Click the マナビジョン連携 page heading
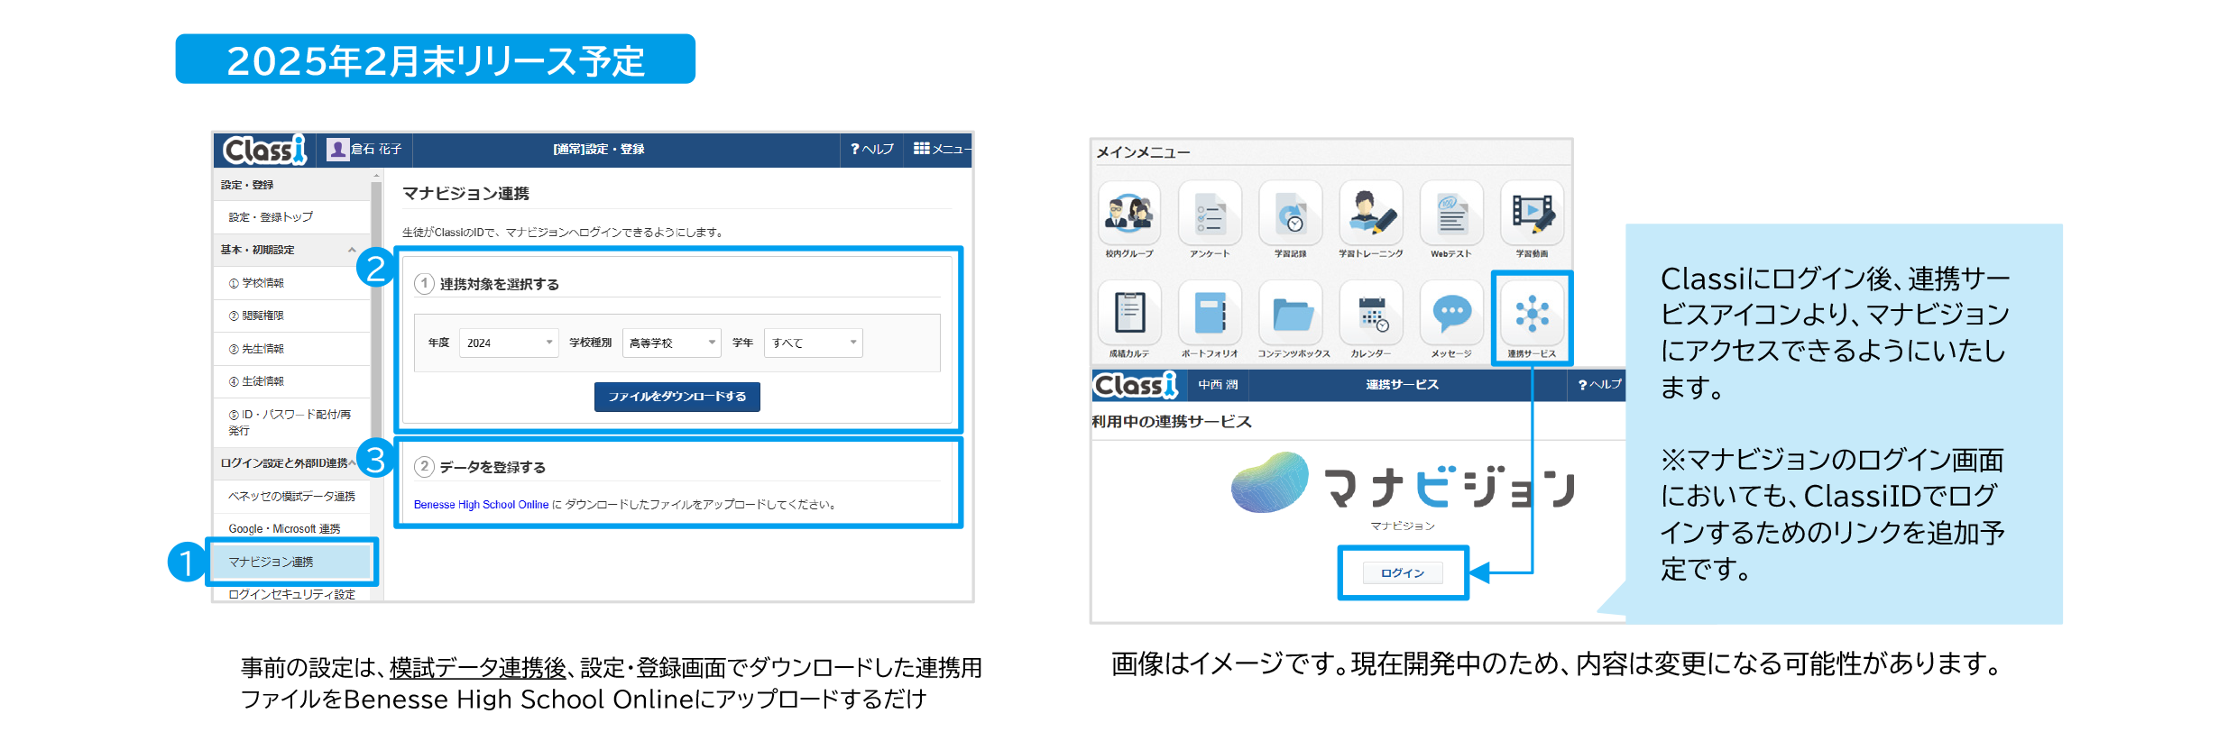The width and height of the screenshot is (2237, 741). 465,193
